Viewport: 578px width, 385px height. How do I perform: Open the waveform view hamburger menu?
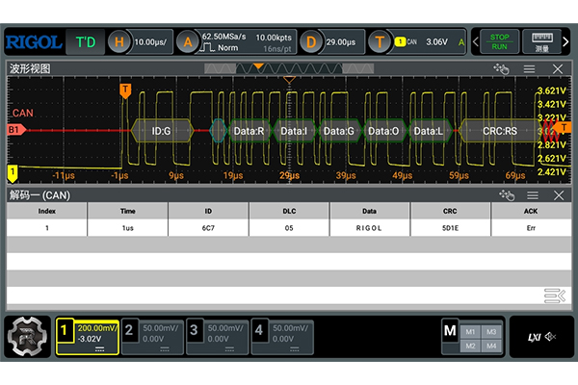[x=529, y=69]
